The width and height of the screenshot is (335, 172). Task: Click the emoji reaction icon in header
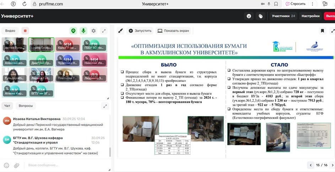point(249,16)
